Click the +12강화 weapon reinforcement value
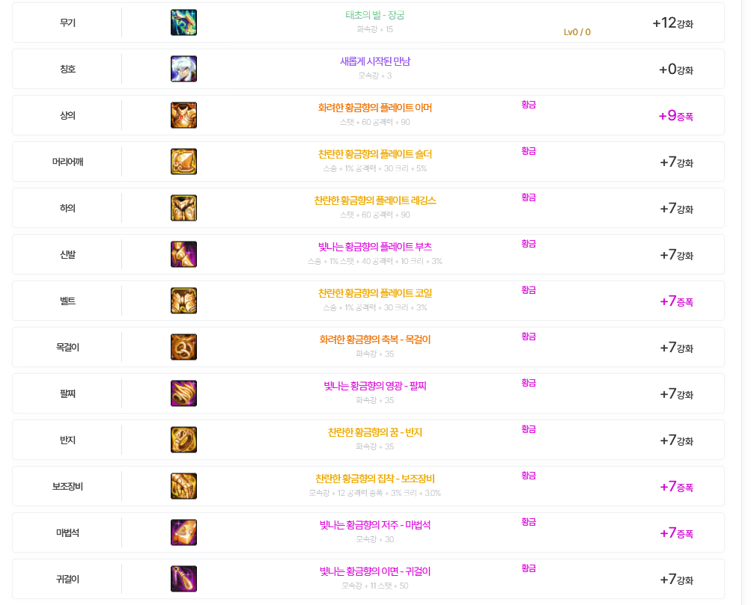 [673, 23]
